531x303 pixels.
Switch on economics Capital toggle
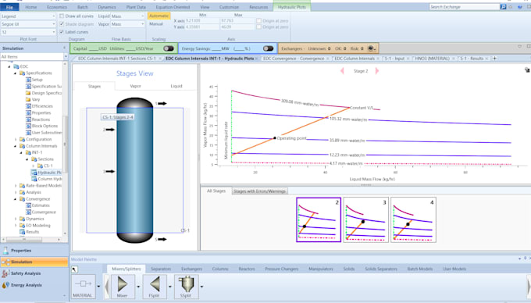click(x=169, y=48)
